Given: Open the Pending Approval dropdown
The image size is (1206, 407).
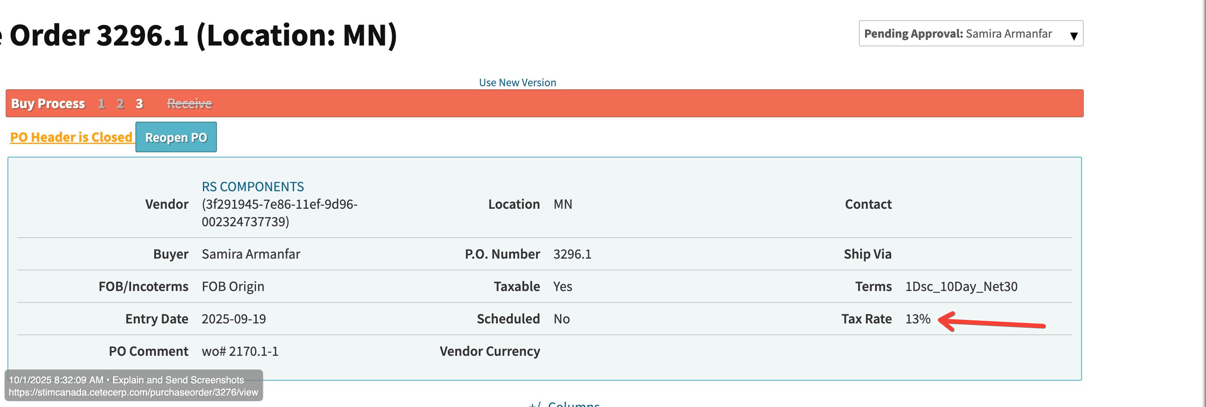Looking at the screenshot, I should (x=970, y=34).
